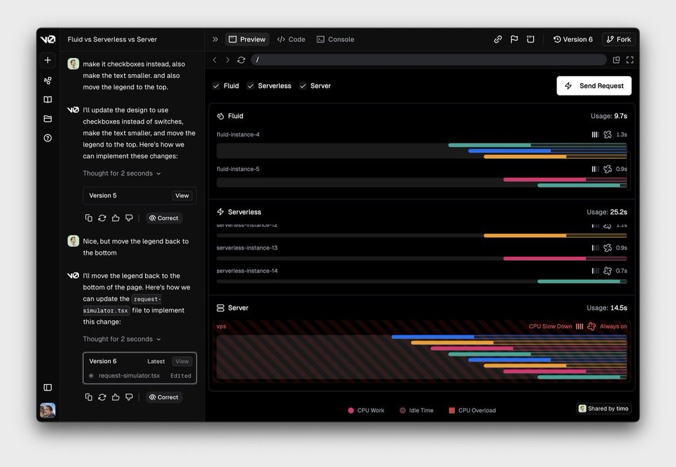The width and height of the screenshot is (676, 467).
Task: Switch to the Console tab
Action: coord(335,39)
